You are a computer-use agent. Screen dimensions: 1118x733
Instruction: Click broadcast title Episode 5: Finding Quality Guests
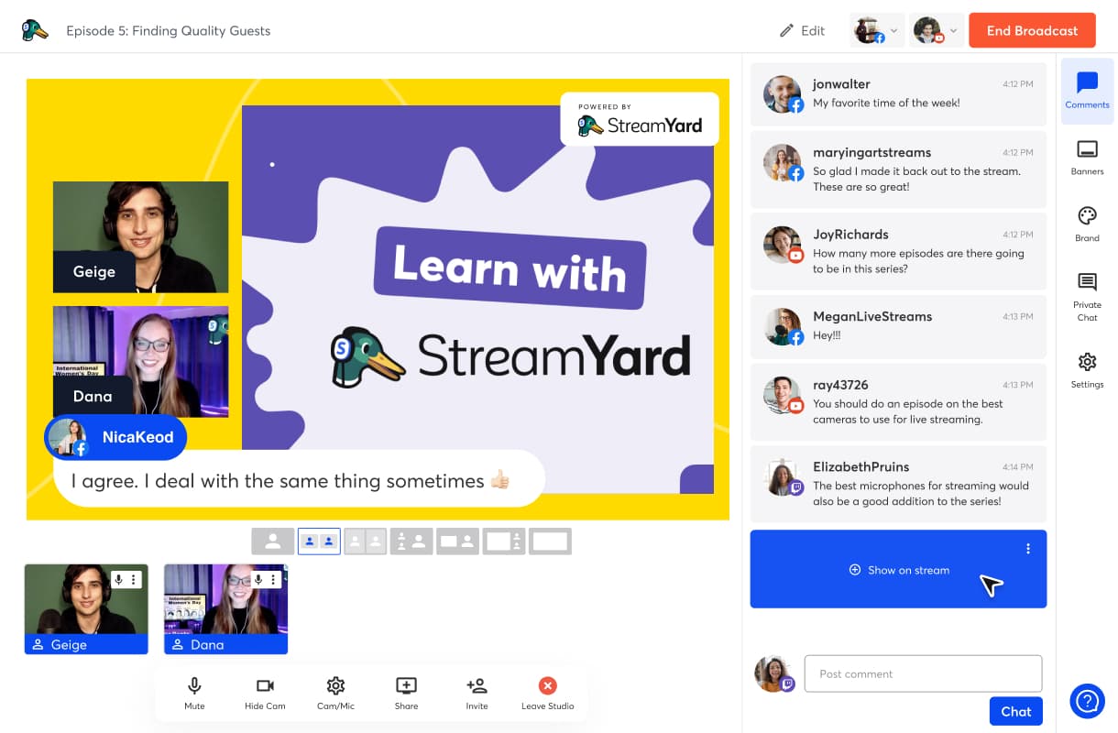[x=169, y=30]
